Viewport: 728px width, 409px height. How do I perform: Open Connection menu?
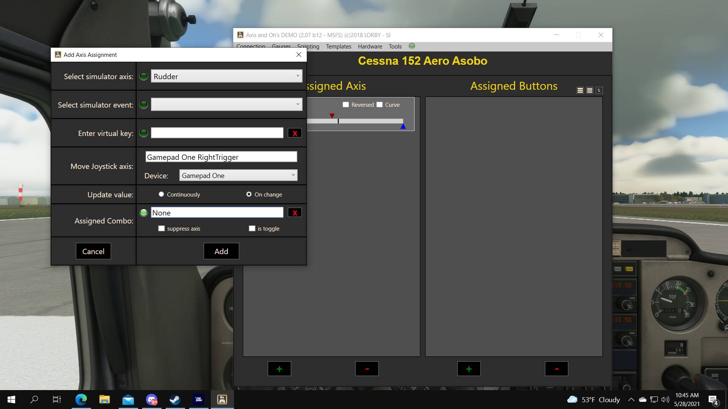[251, 46]
